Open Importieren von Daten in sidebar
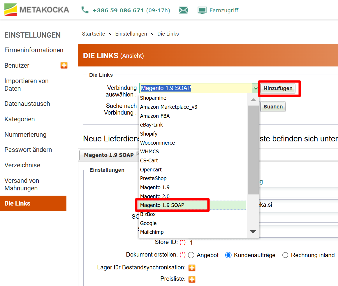The height and width of the screenshot is (286, 338). coord(27,85)
